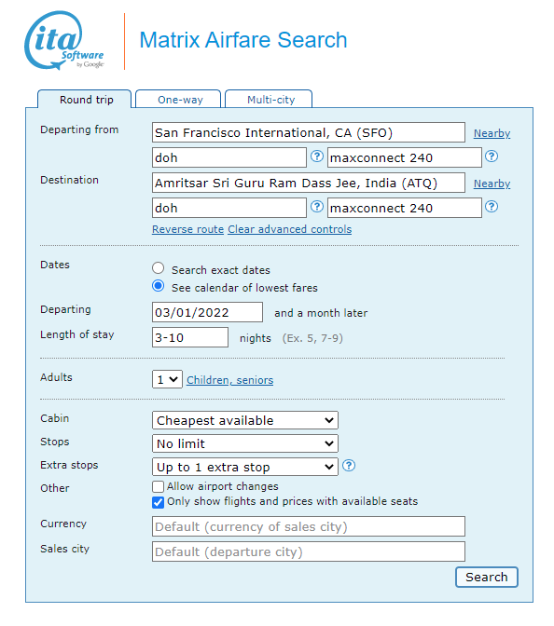The width and height of the screenshot is (554, 626).
Task: Switch to the Multi-city tab
Action: pos(269,99)
